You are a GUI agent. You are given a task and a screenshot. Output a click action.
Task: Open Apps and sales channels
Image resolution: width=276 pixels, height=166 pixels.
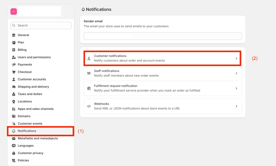[x=41, y=109]
